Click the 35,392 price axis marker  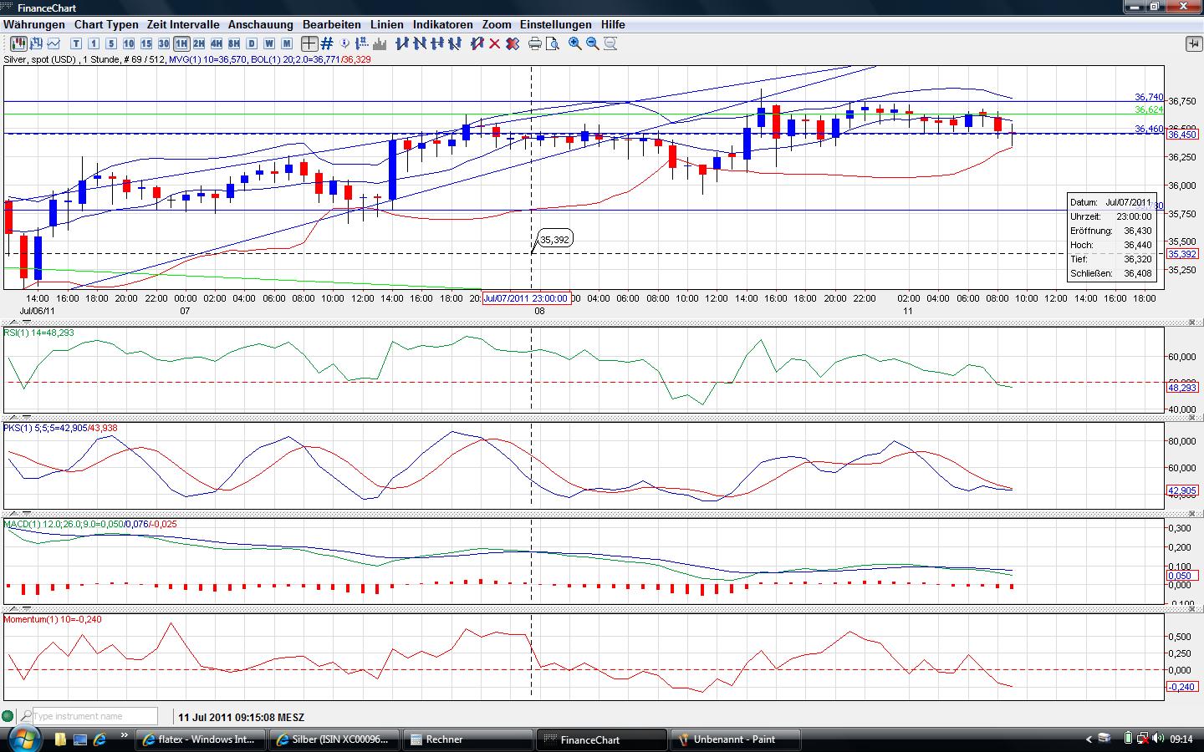[x=1182, y=254]
